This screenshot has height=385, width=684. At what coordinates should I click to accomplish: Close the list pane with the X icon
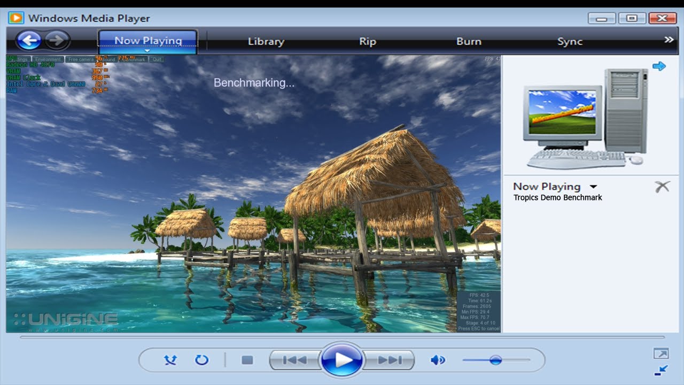662,187
